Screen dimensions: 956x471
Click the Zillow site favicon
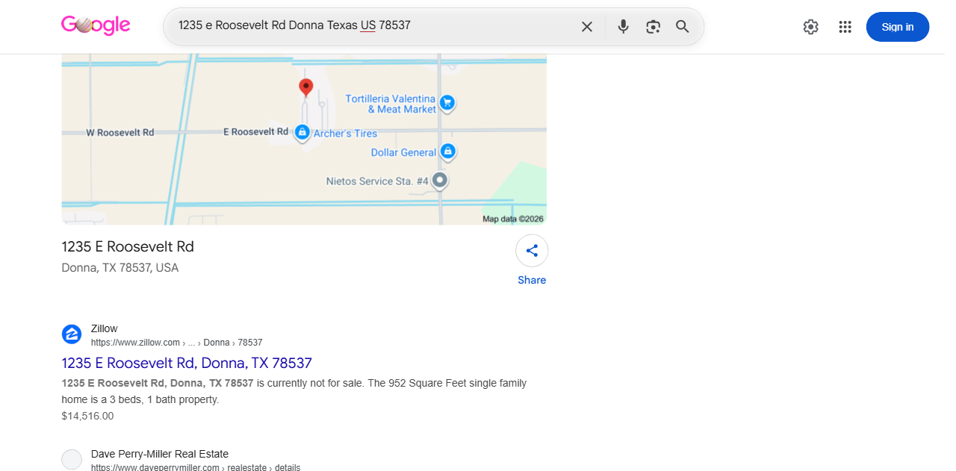point(72,334)
